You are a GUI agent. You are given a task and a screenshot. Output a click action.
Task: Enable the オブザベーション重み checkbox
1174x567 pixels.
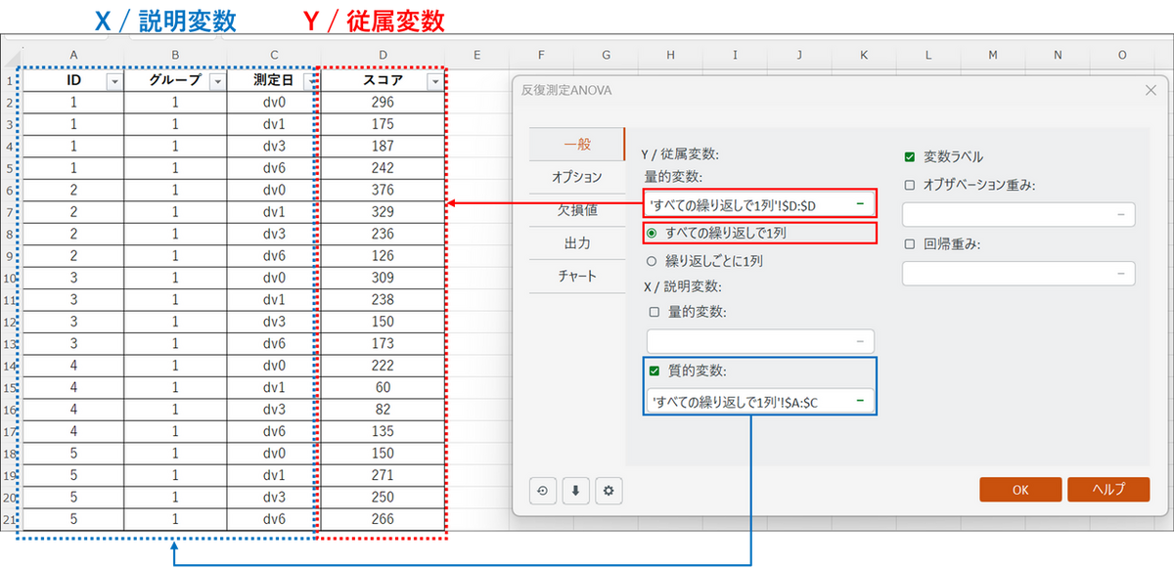[x=910, y=185]
